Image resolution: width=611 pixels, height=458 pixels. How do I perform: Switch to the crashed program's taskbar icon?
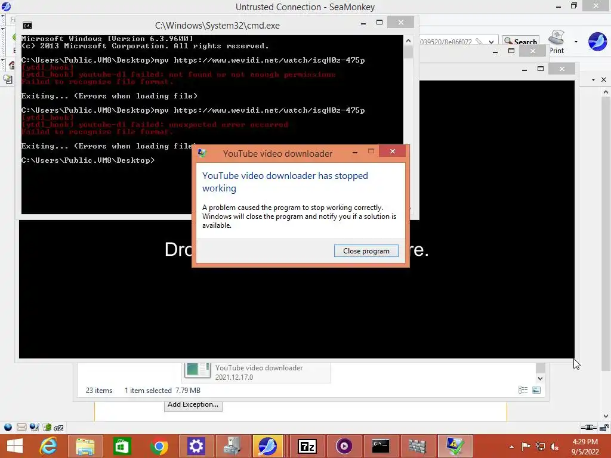click(x=455, y=446)
